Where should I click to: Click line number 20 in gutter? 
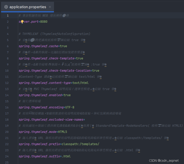click(7, 132)
